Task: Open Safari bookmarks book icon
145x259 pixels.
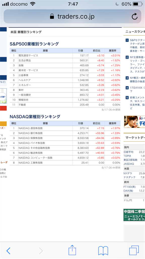Action: tap(103, 251)
